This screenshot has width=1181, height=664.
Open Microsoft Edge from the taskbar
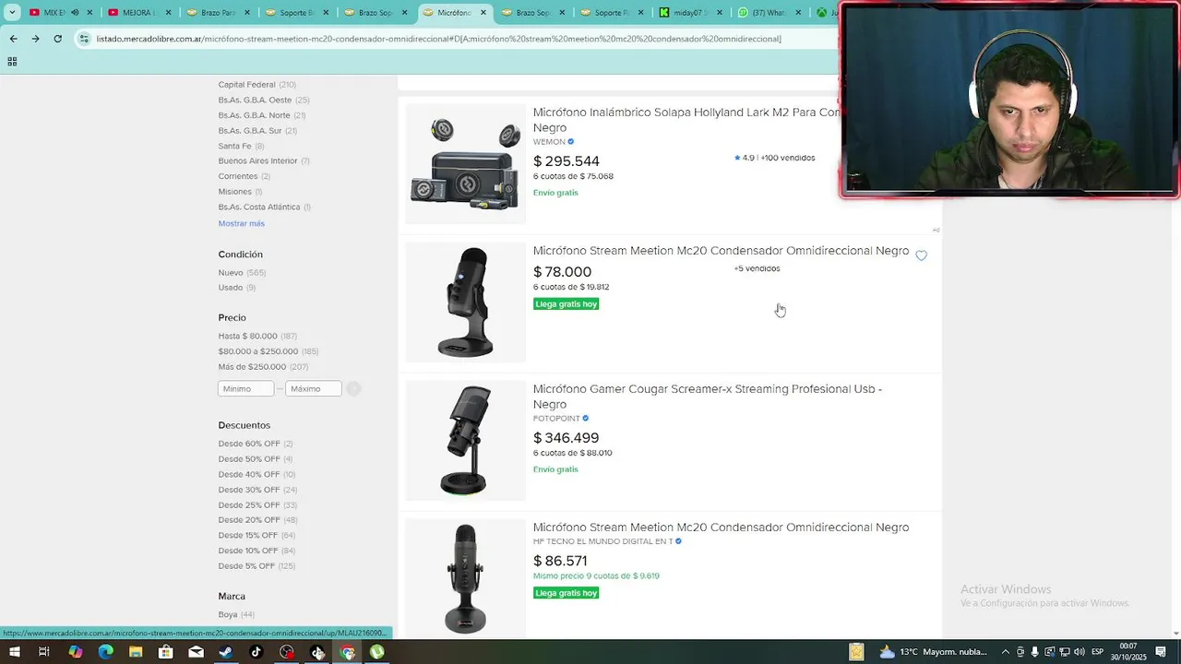coord(105,652)
